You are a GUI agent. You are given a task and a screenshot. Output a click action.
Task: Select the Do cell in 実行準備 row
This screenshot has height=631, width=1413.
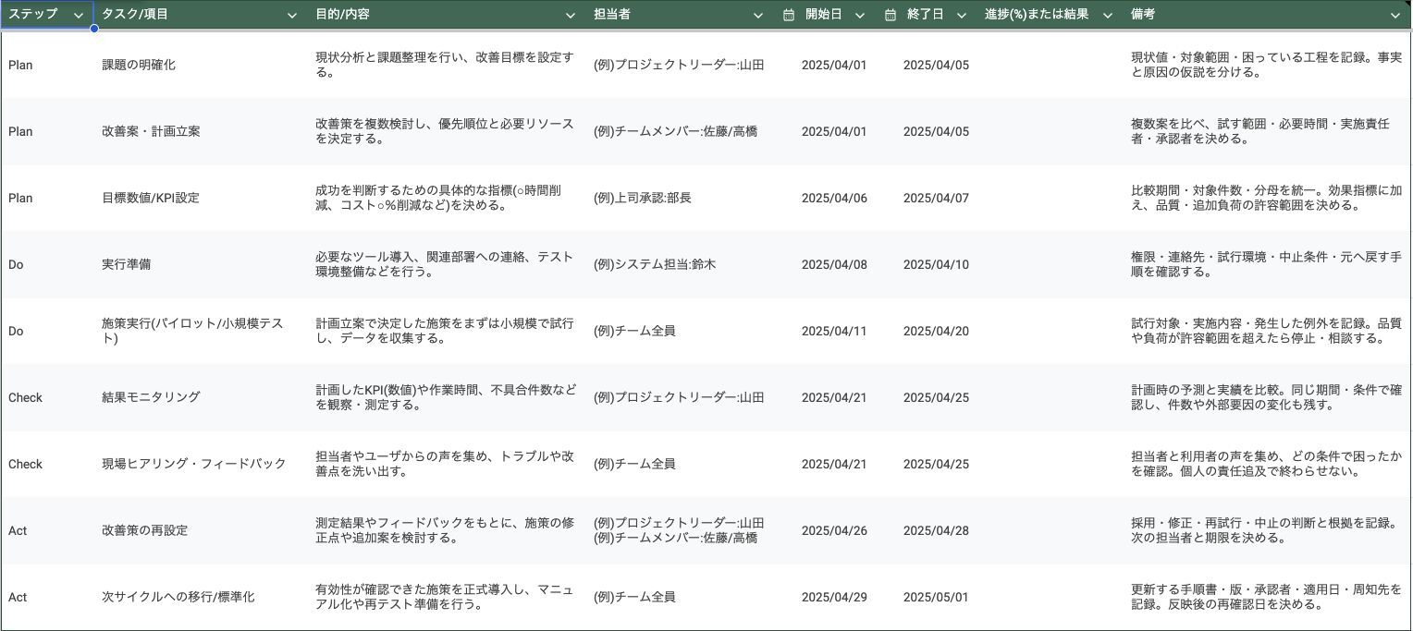click(x=47, y=264)
